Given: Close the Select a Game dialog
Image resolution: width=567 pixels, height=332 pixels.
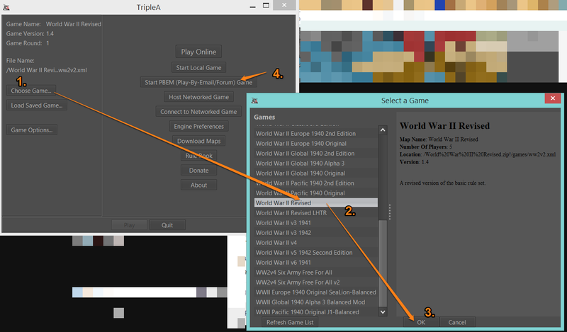Looking at the screenshot, I should (552, 98).
